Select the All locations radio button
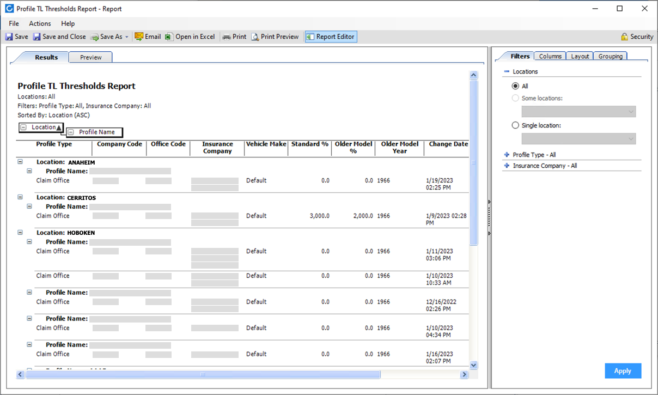The width and height of the screenshot is (658, 395). 515,86
